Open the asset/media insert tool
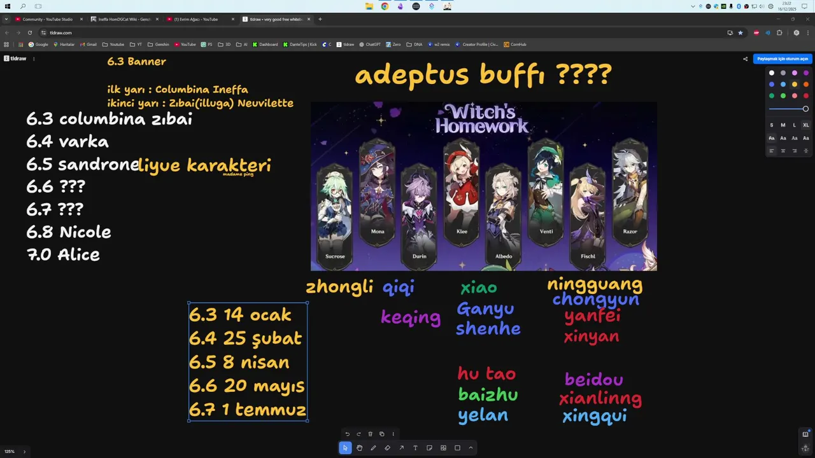The height and width of the screenshot is (458, 815). 443,448
